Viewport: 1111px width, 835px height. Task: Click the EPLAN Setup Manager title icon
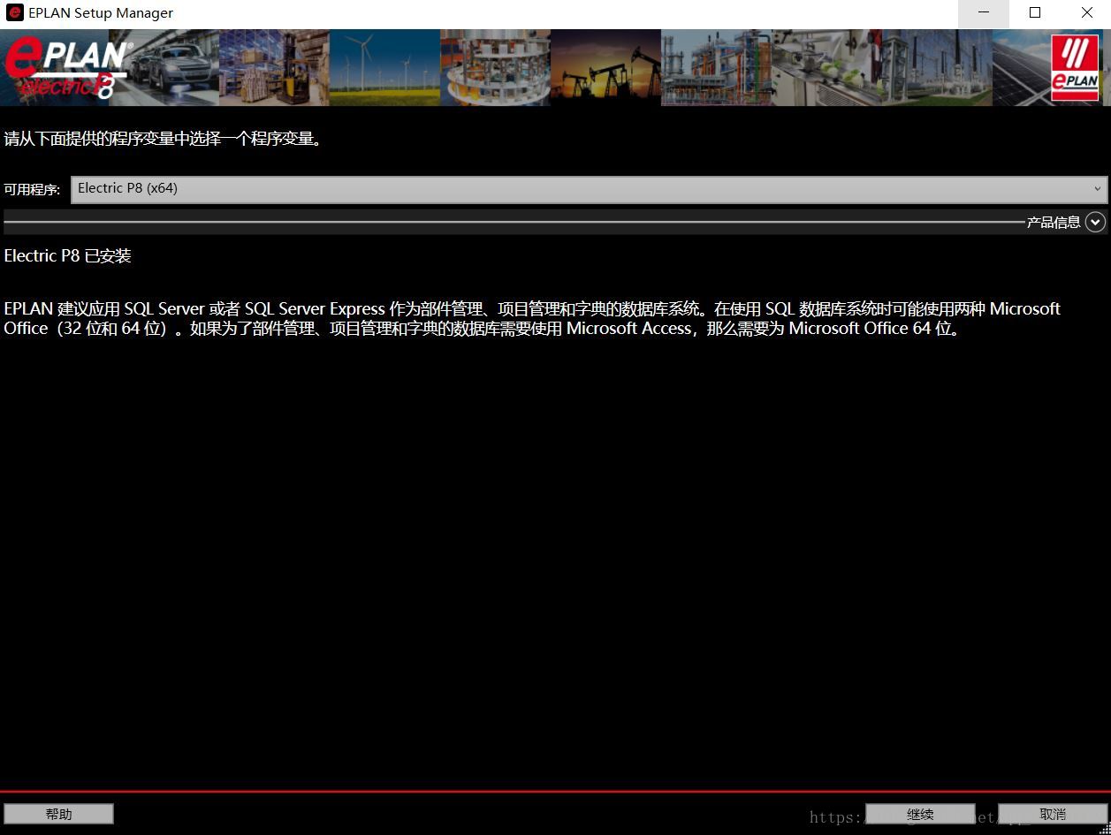[x=14, y=12]
